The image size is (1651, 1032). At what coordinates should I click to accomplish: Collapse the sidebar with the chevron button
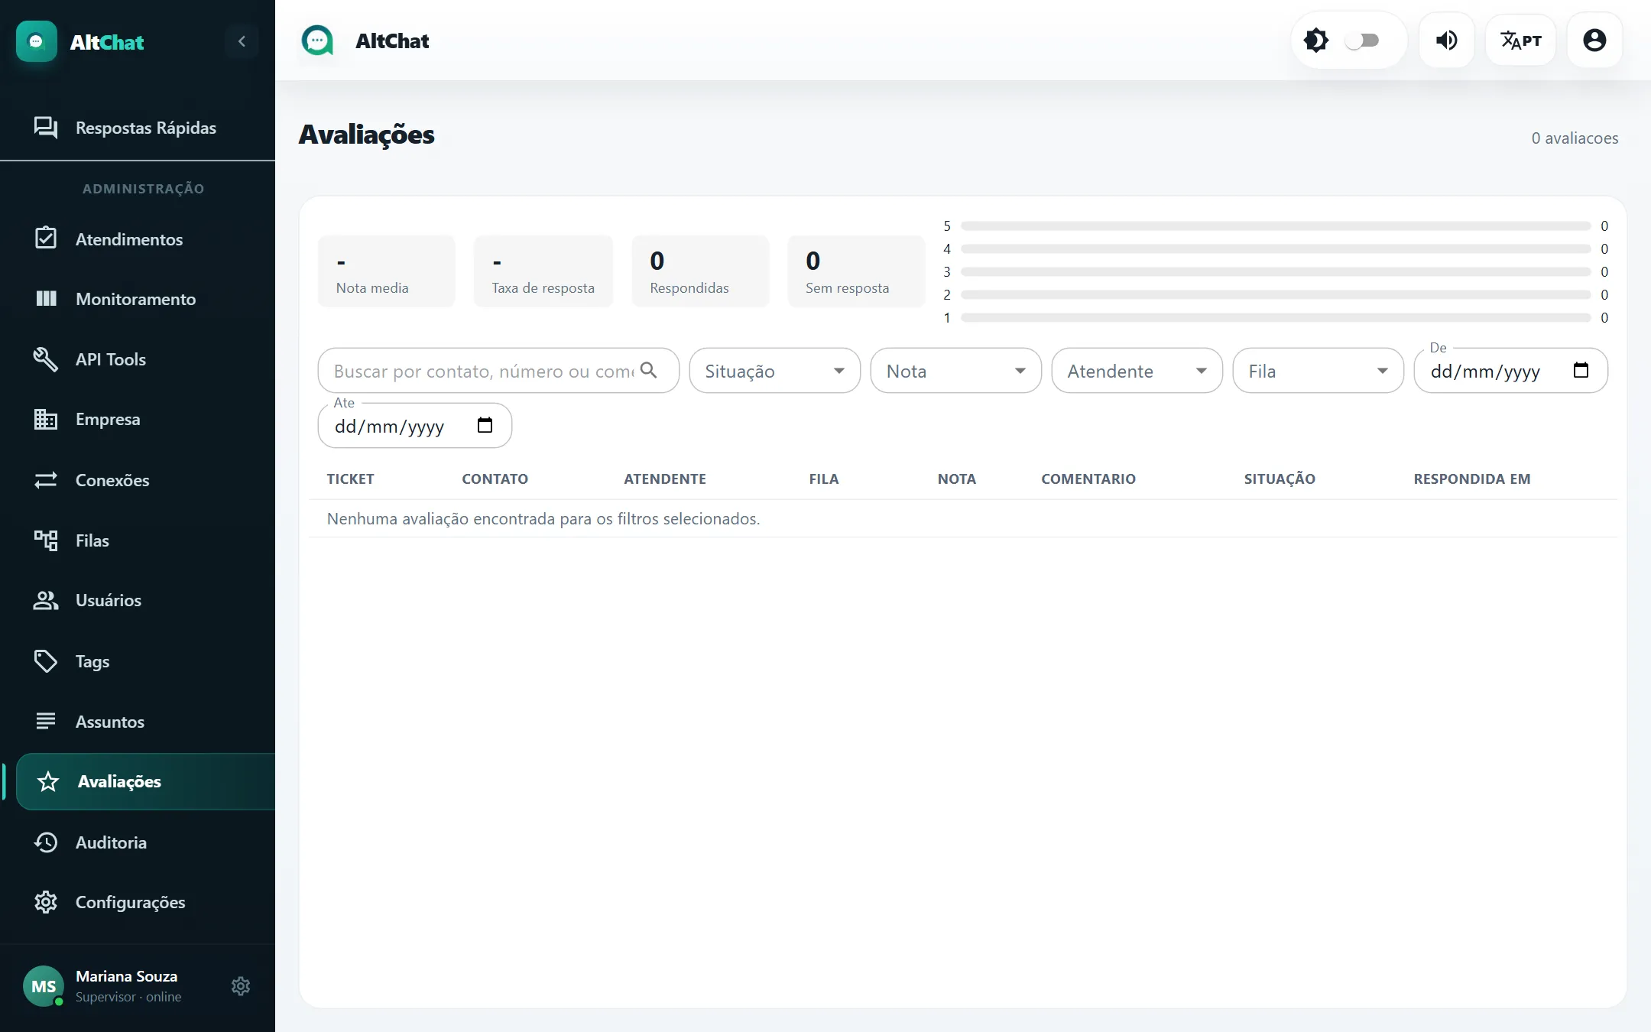click(242, 41)
